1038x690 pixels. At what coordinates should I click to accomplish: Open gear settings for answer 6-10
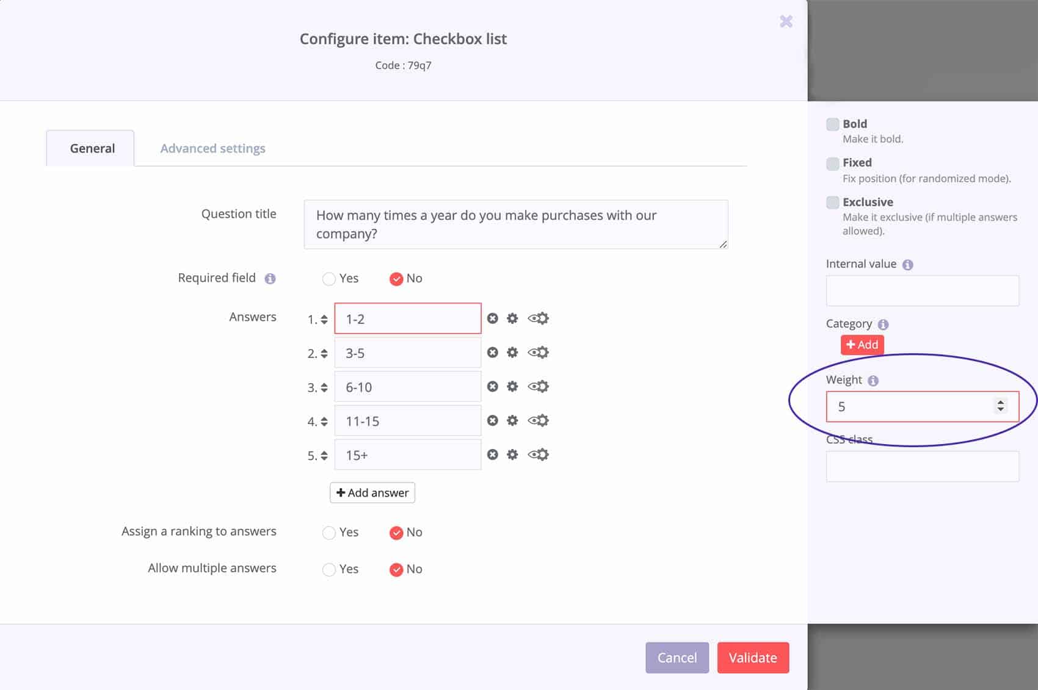coord(512,387)
